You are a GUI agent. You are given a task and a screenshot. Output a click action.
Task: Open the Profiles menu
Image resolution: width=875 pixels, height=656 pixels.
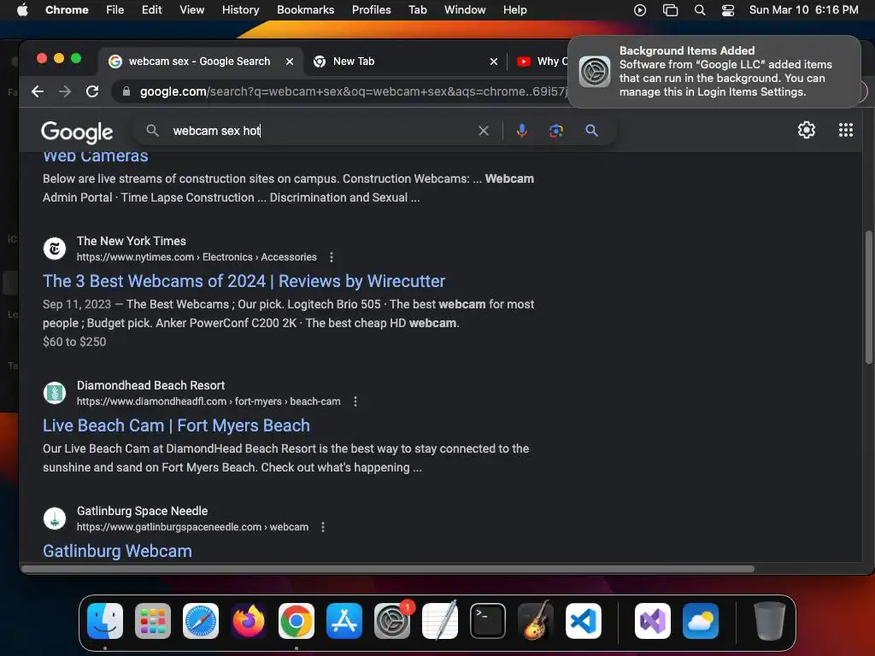[x=371, y=10]
